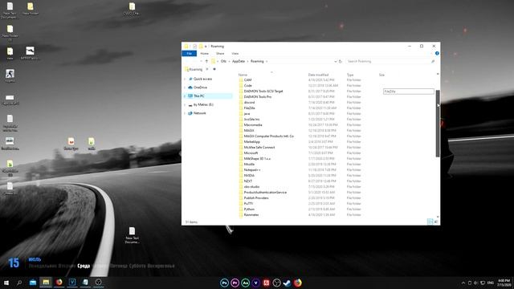Screen dimensions: 514x289
Task: Open the Windows Start menu
Action: coord(6,283)
